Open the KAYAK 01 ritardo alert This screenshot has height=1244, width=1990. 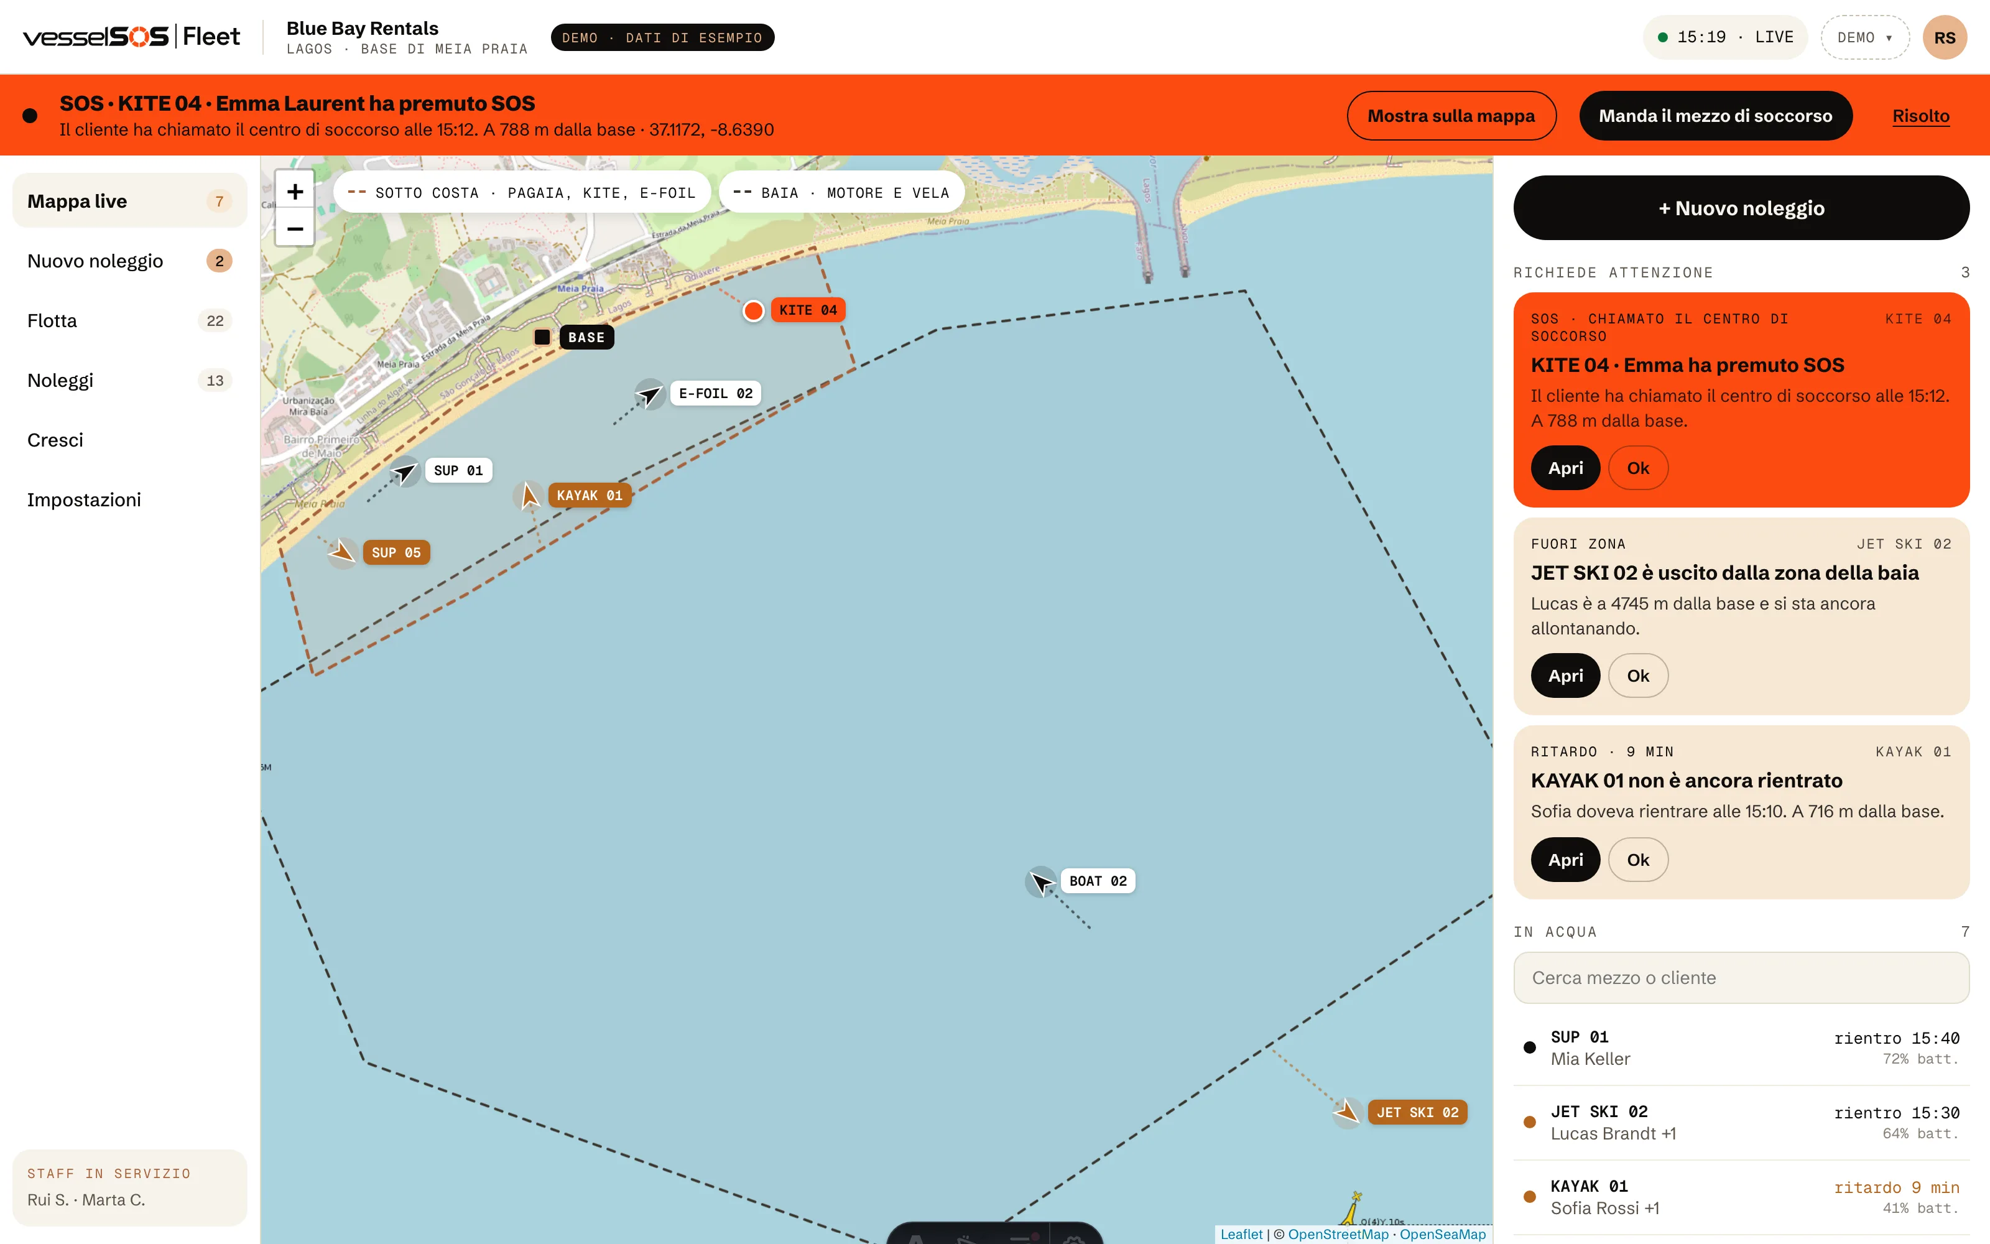point(1565,860)
